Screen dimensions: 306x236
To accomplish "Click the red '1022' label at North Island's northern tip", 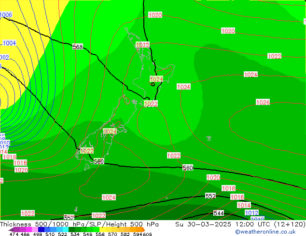I will point(142,45).
